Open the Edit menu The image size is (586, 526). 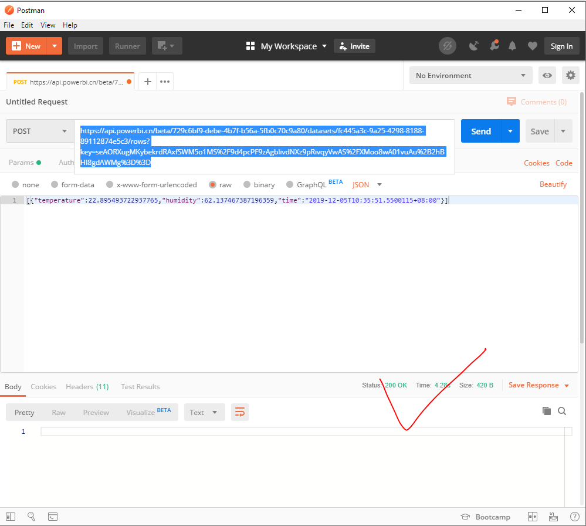coord(27,25)
